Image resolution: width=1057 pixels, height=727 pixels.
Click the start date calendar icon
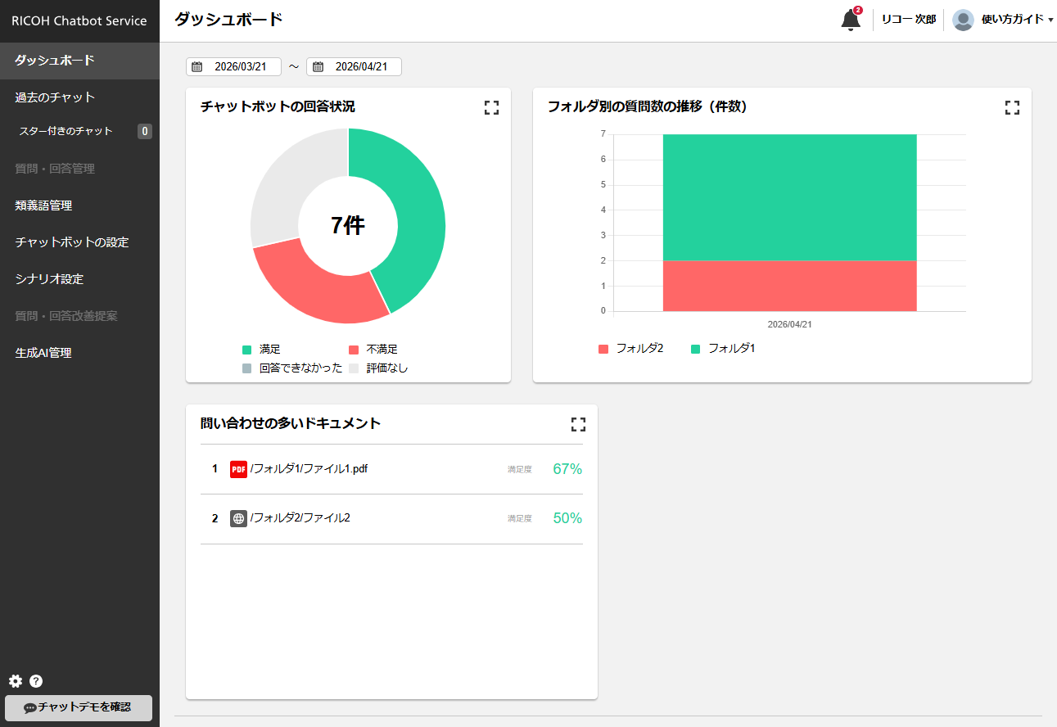click(x=197, y=67)
